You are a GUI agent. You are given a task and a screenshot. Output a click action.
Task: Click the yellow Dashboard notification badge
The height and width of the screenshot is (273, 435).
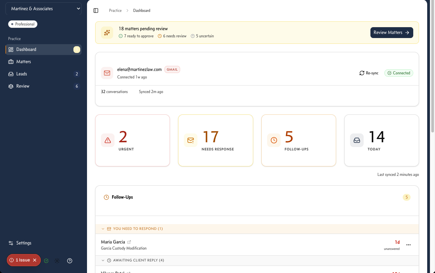coord(77,50)
